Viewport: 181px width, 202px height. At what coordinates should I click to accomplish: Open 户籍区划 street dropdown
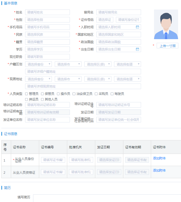point(127,64)
